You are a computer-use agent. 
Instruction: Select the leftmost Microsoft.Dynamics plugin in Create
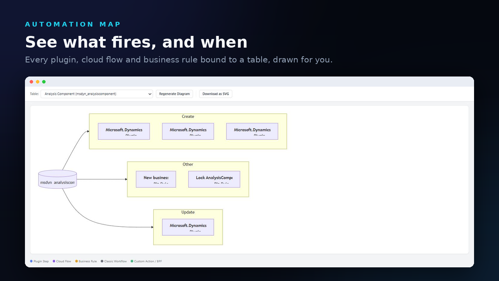[x=124, y=132]
